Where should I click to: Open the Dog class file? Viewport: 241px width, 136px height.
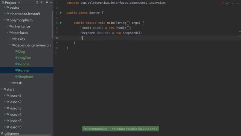click(x=21, y=51)
